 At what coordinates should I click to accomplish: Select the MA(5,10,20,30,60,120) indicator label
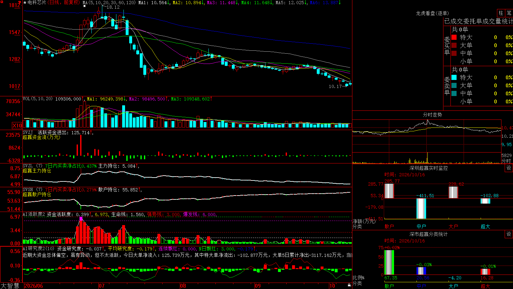point(109,3)
